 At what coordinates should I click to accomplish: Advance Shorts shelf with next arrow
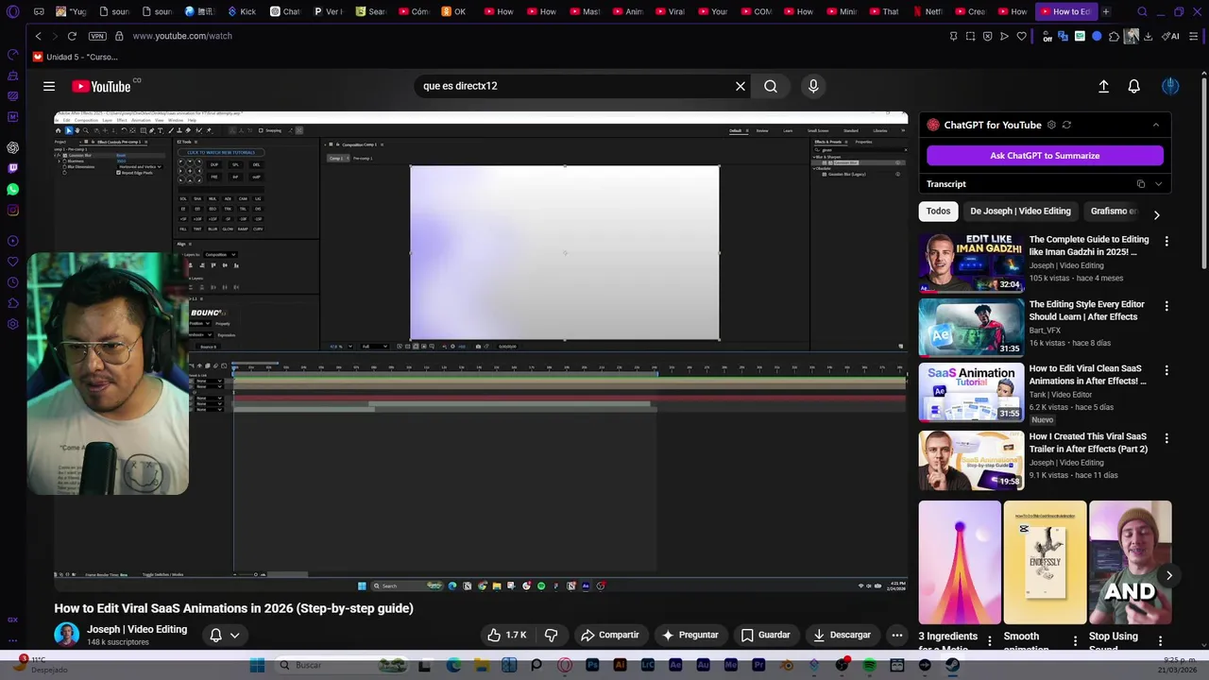[1168, 575]
